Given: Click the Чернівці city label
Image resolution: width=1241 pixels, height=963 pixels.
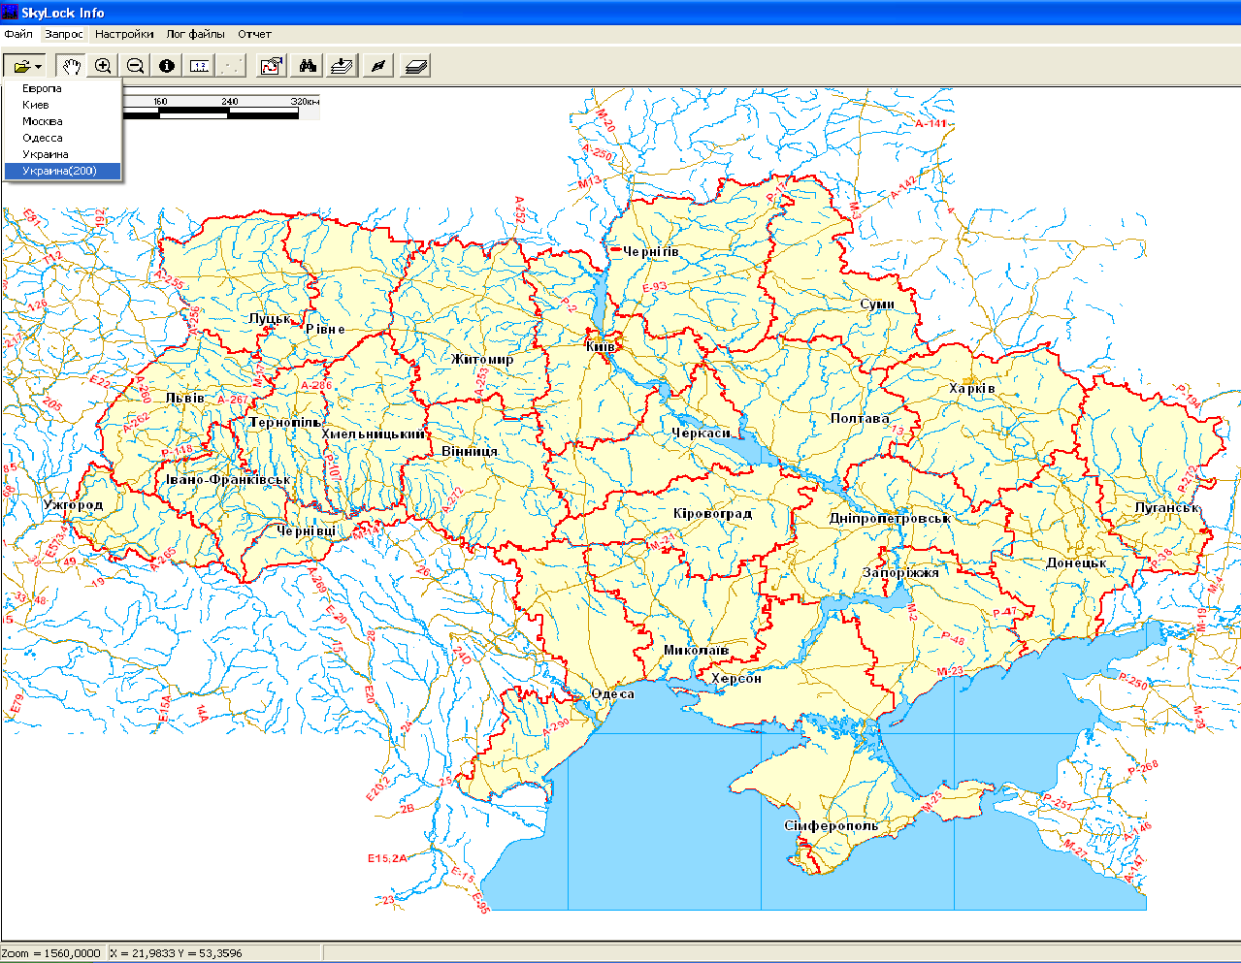Looking at the screenshot, I should [307, 530].
